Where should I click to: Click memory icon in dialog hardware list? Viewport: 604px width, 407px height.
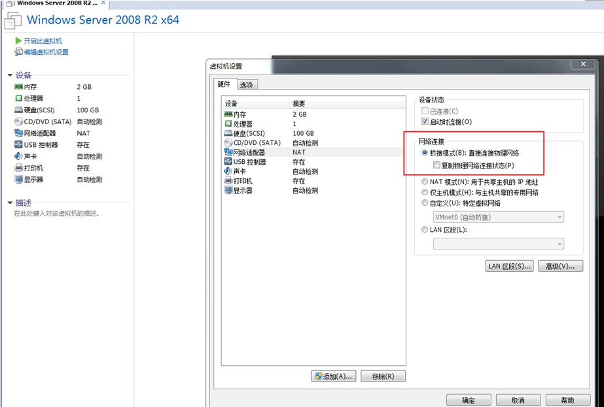point(228,114)
